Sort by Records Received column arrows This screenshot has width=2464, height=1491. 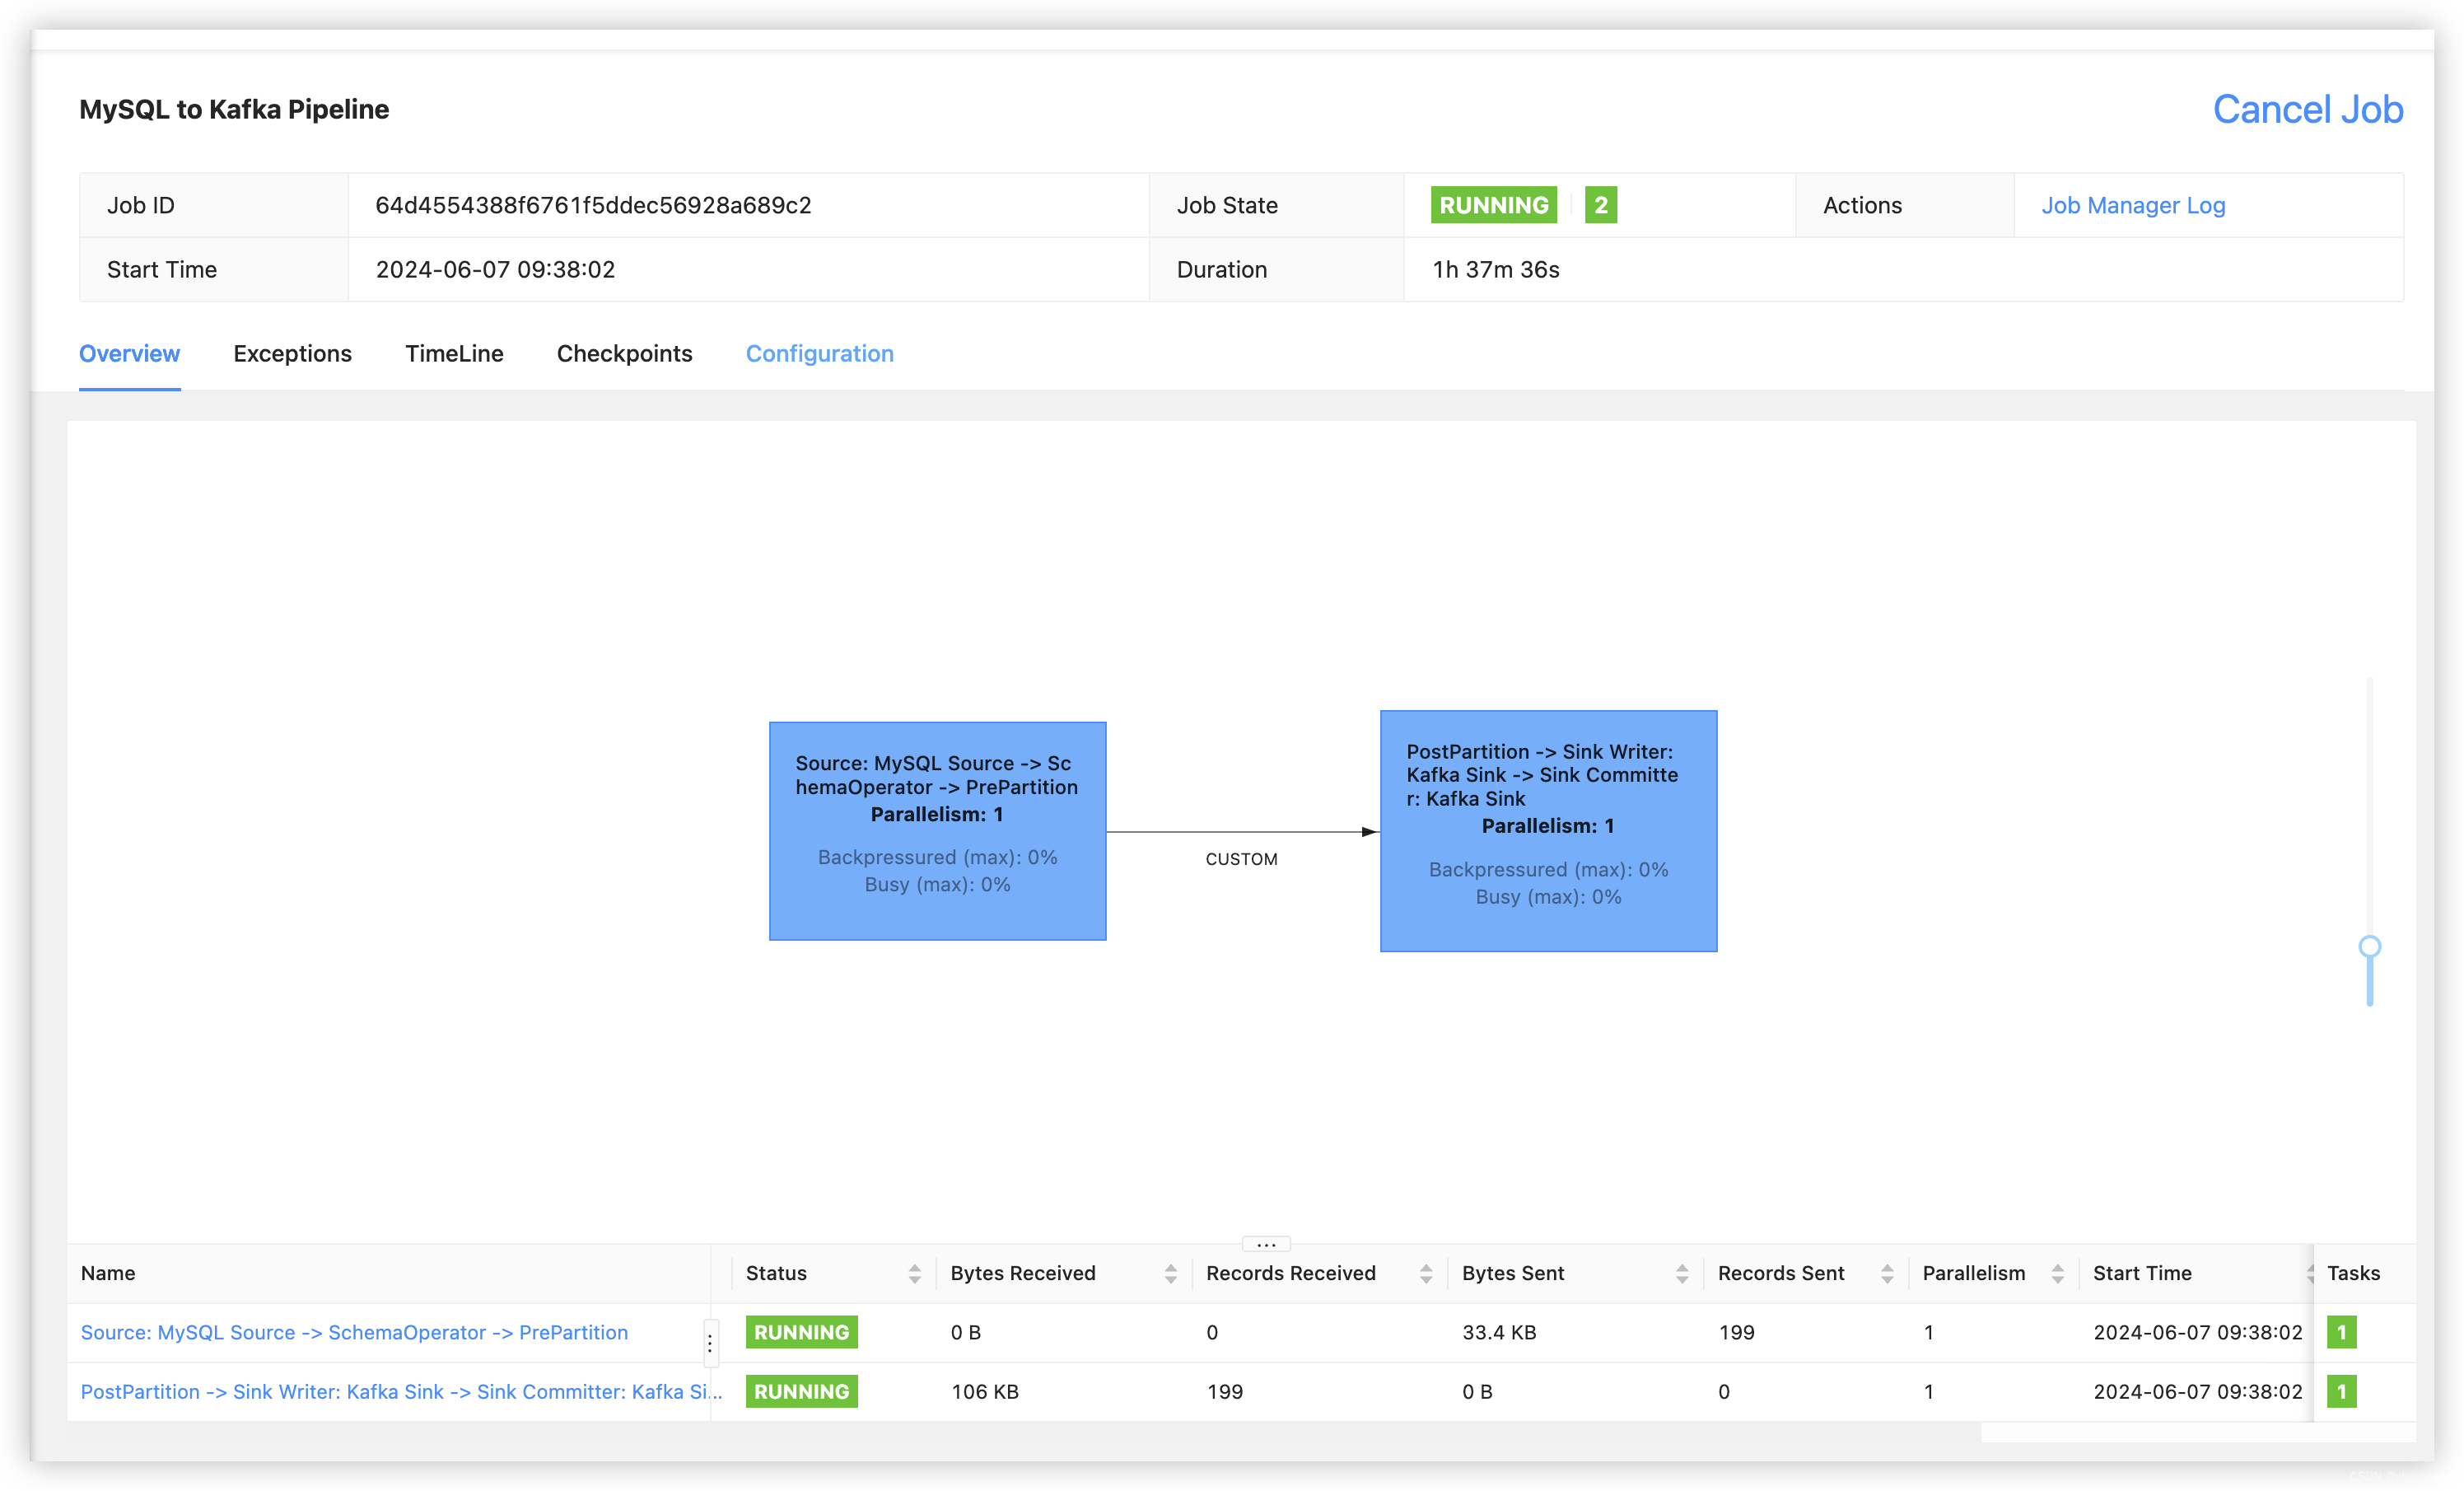click(1426, 1273)
